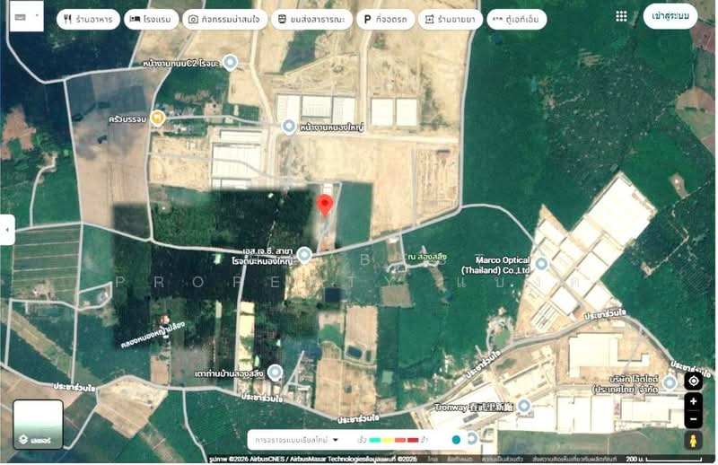Open the ไทย region footer link
The height and width of the screenshot is (465, 718).
tap(433, 459)
